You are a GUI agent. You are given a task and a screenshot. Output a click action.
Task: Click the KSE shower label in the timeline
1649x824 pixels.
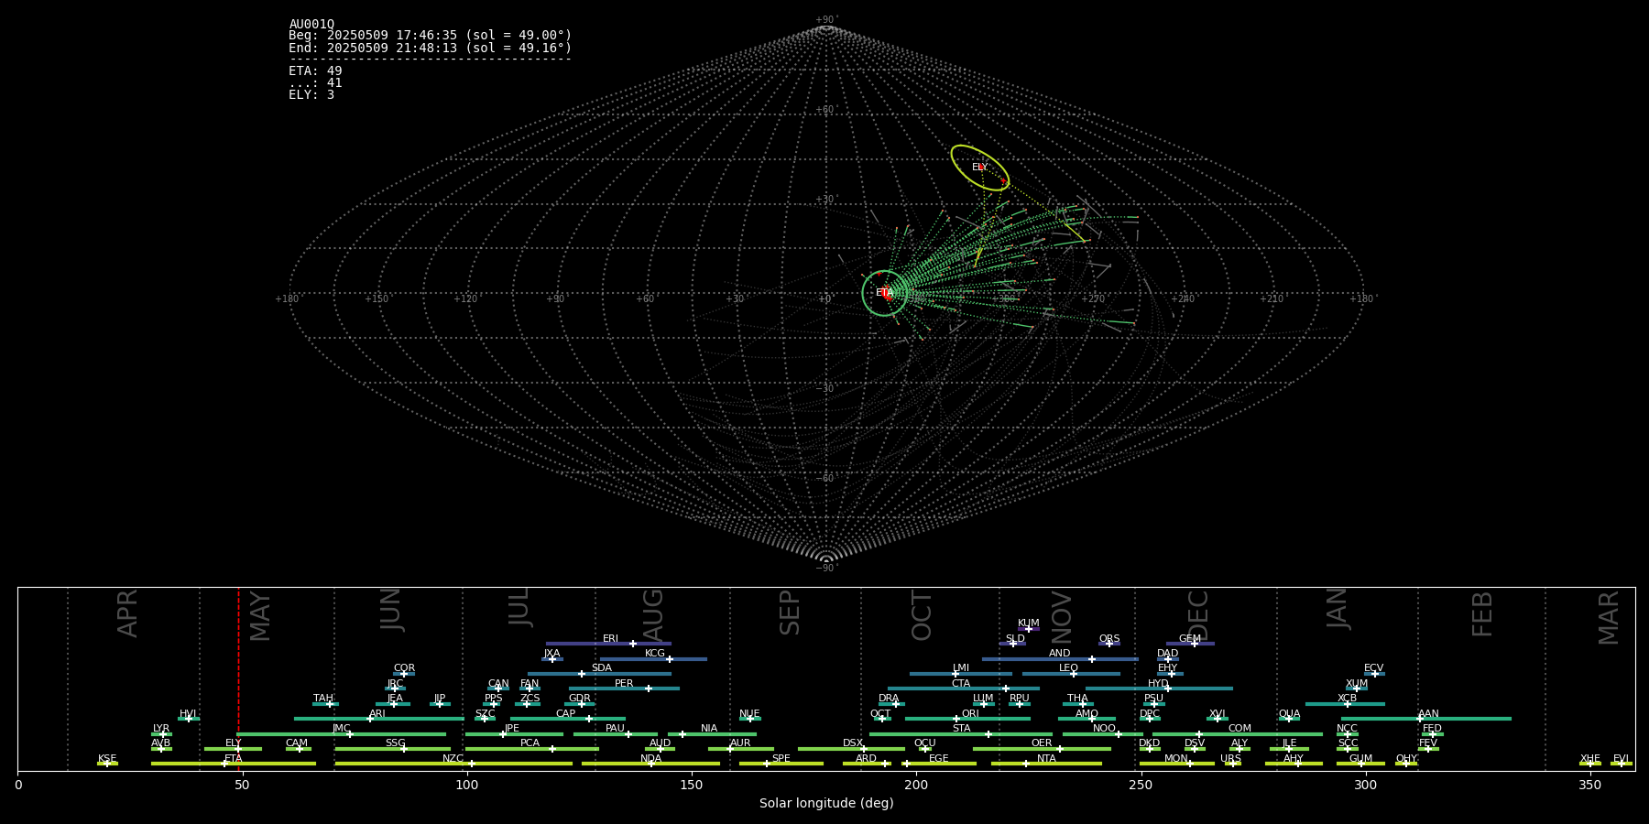point(107,759)
